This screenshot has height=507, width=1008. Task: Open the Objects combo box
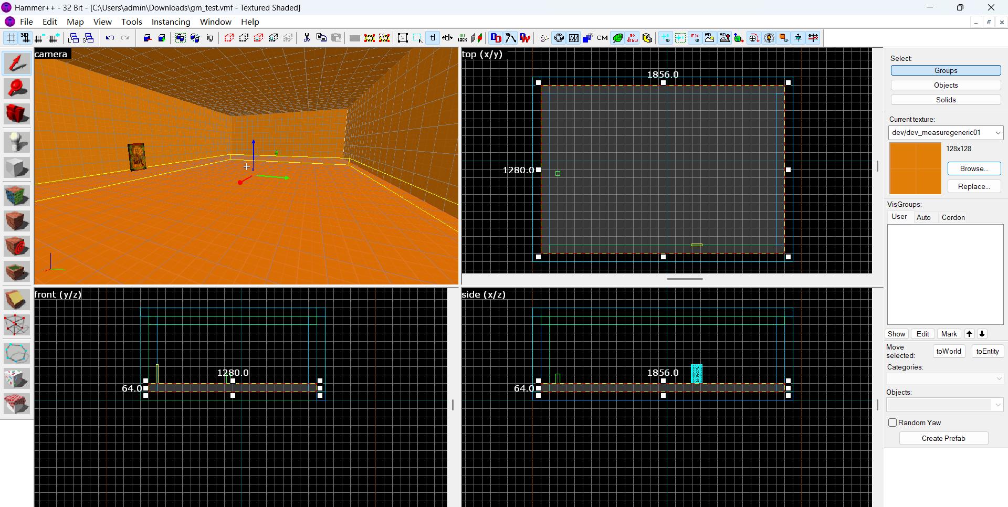coord(945,405)
